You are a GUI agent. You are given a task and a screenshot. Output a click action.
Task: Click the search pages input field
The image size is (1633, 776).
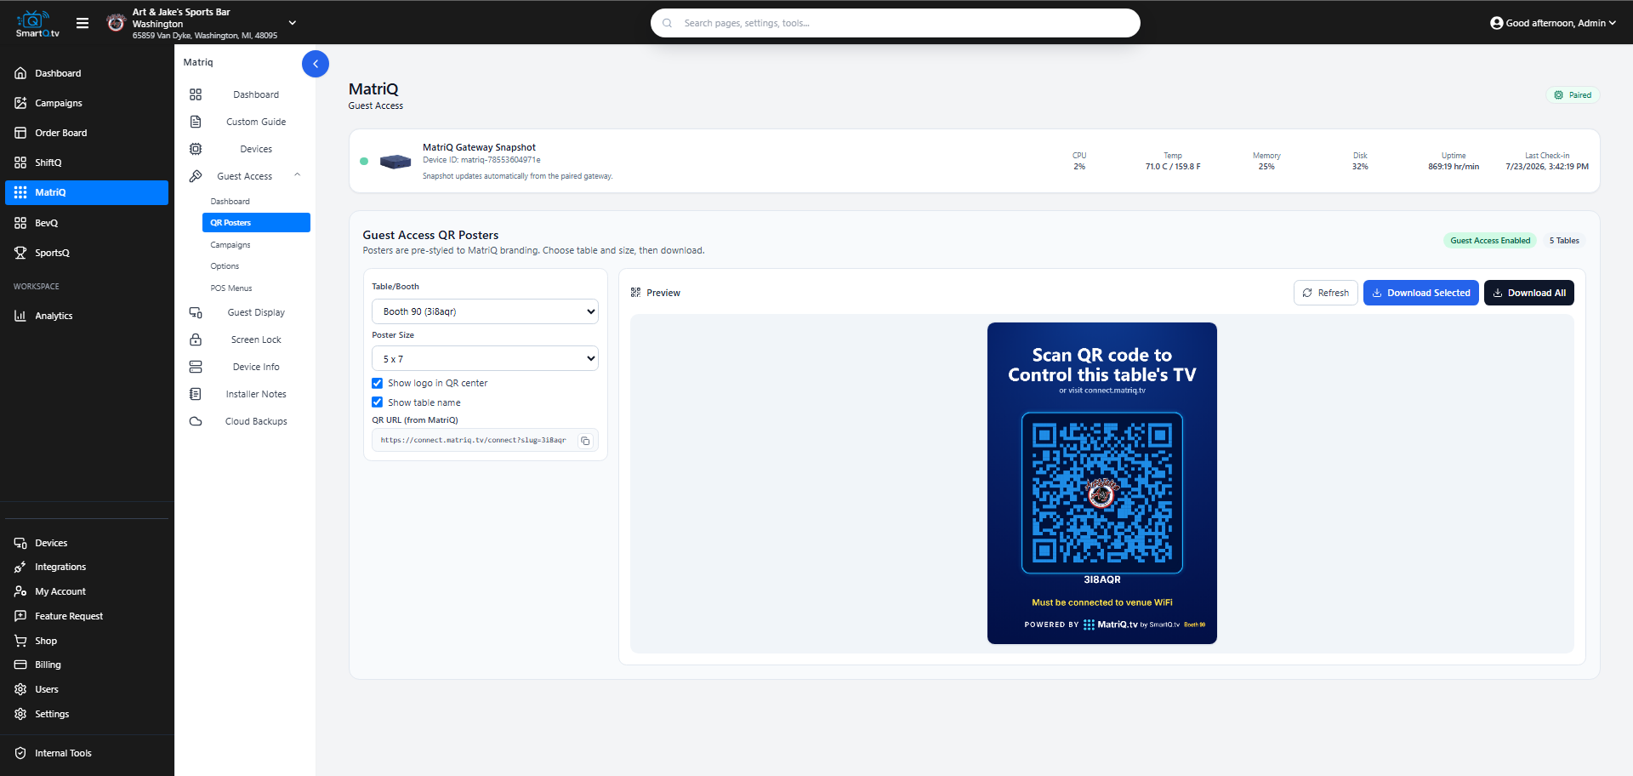pos(895,23)
